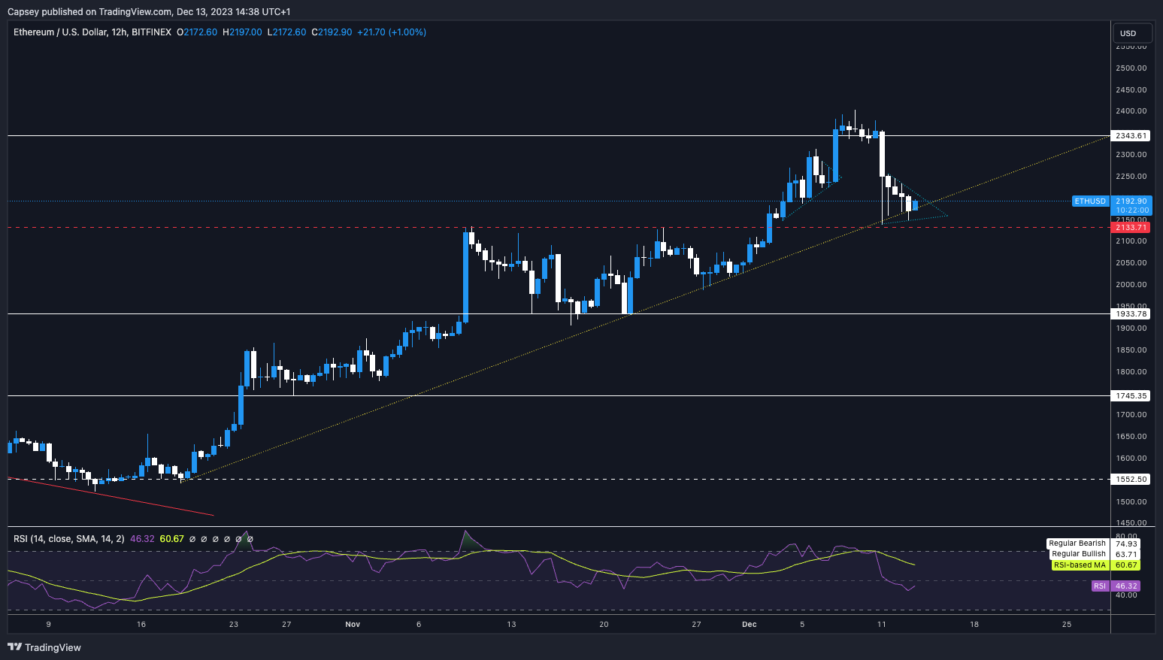1163x660 pixels.
Task: Click the 18 label on the date axis
Action: pyautogui.click(x=974, y=625)
